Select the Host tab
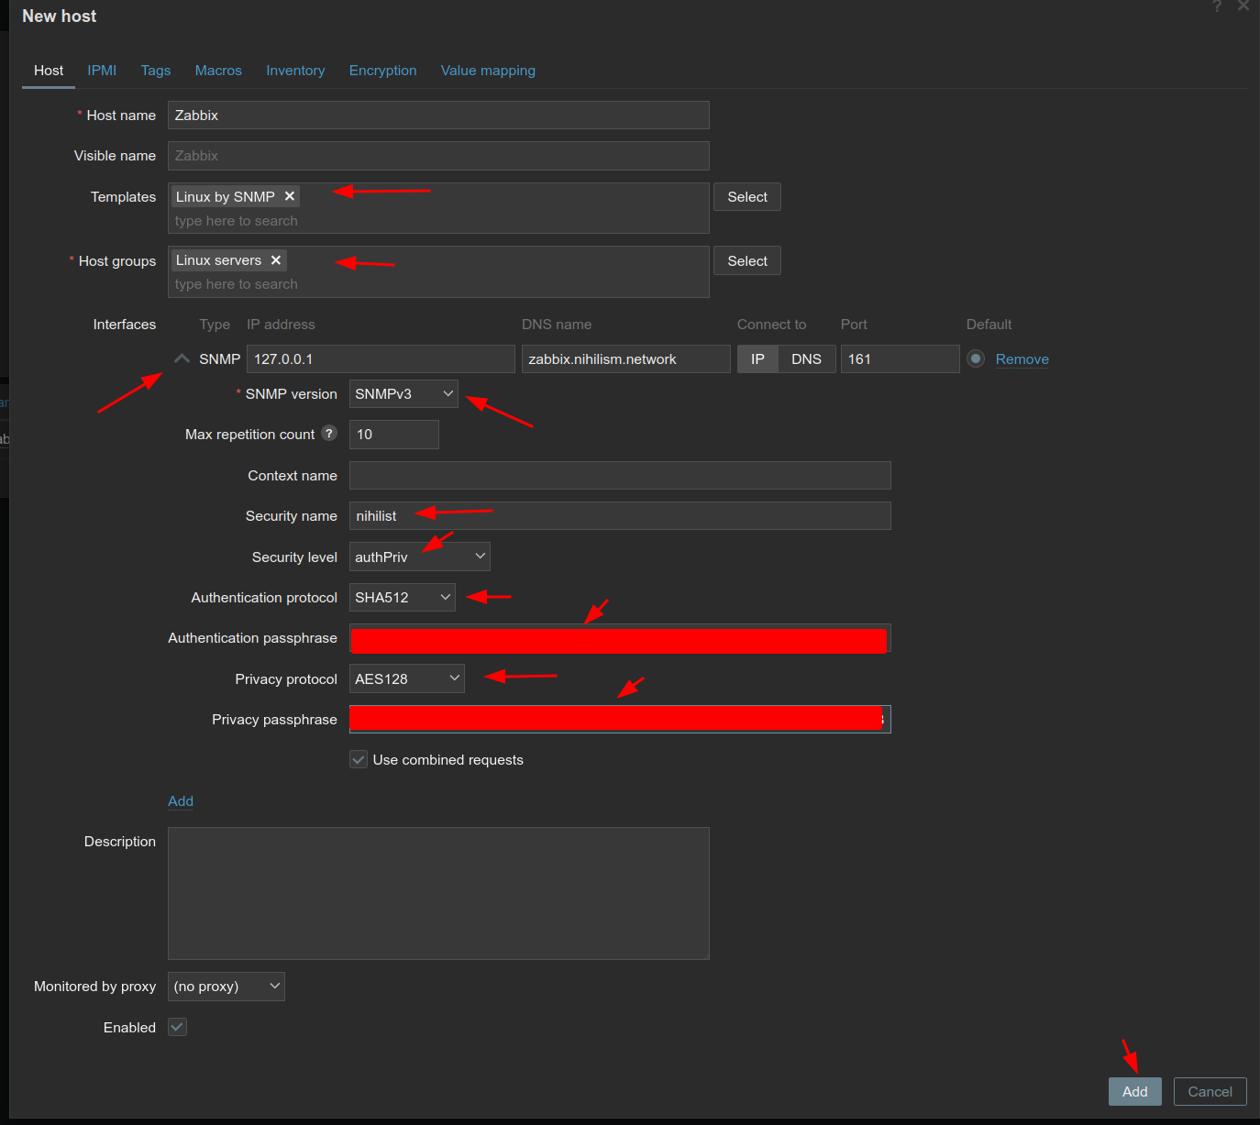 click(x=49, y=71)
